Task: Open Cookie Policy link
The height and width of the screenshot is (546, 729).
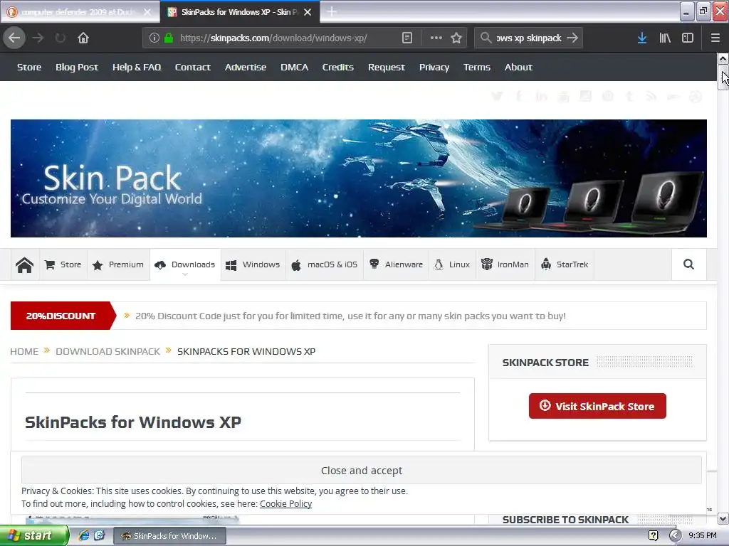Action: 285,504
